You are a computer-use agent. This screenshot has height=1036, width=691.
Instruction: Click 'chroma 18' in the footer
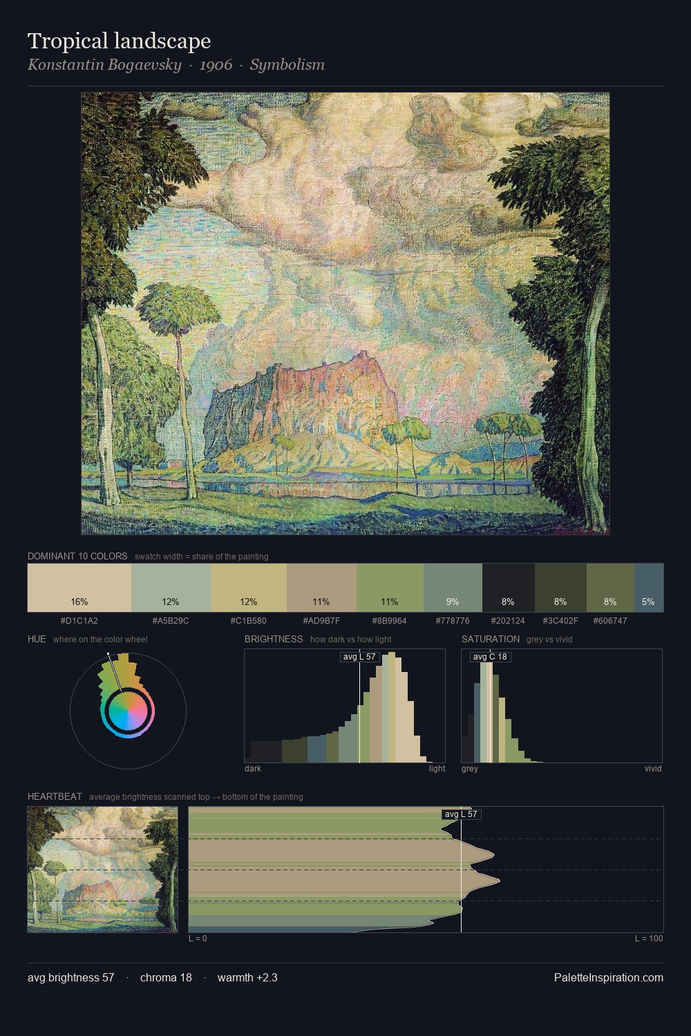tap(166, 977)
